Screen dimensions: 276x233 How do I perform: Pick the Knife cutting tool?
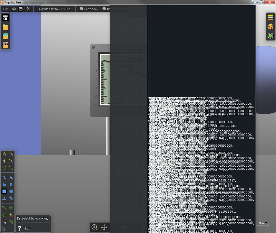(x=11, y=154)
